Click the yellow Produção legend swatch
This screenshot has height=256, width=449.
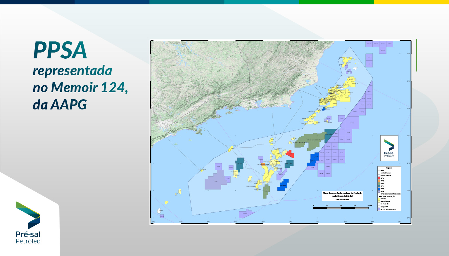pyautogui.click(x=379, y=199)
